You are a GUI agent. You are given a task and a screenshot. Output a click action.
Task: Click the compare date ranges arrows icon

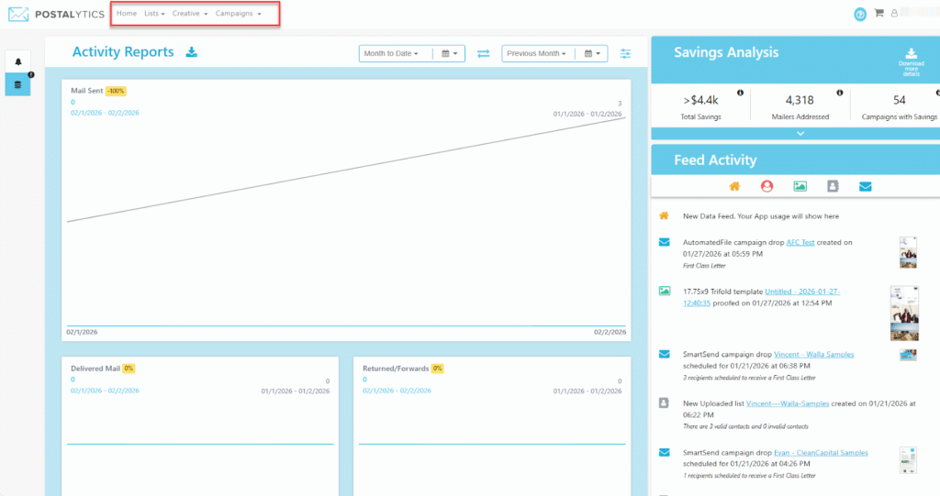coord(484,54)
